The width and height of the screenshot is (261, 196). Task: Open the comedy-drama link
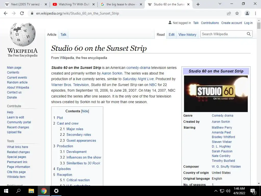pyautogui.click(x=138, y=68)
